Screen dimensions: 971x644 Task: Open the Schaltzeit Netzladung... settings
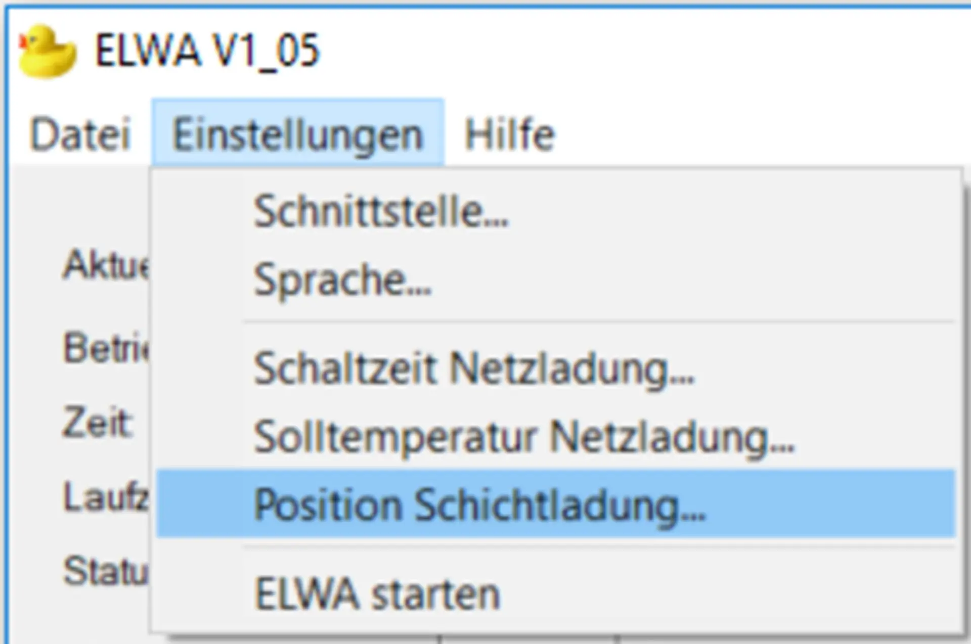point(555,369)
